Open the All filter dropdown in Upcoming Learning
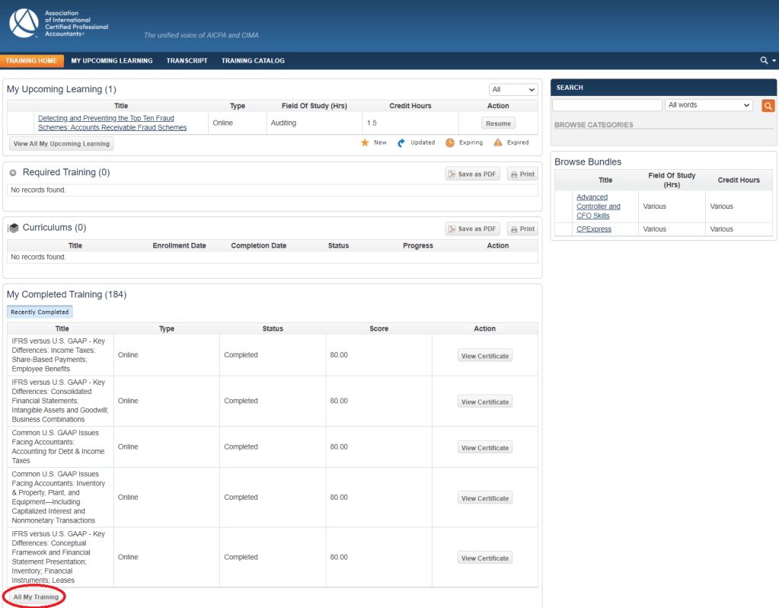Image resolution: width=779 pixels, height=608 pixels. point(512,90)
